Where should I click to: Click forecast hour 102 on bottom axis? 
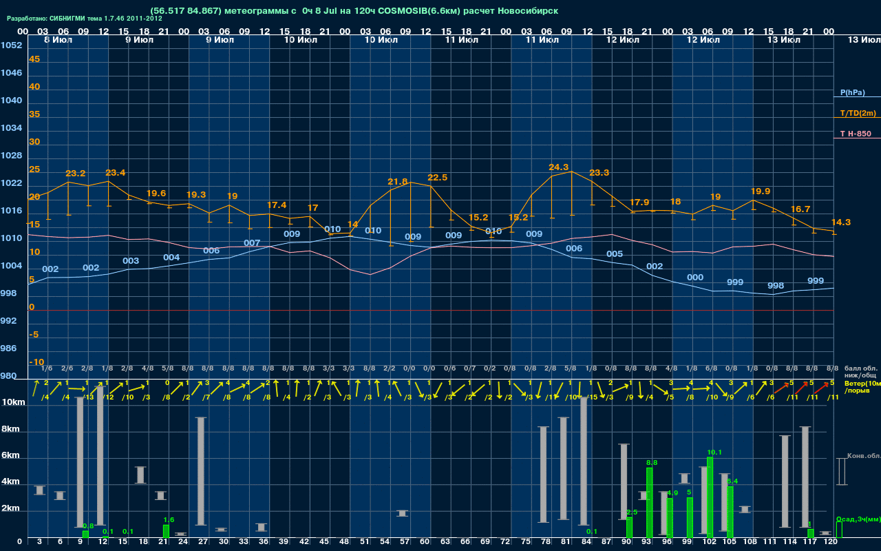[x=710, y=543]
